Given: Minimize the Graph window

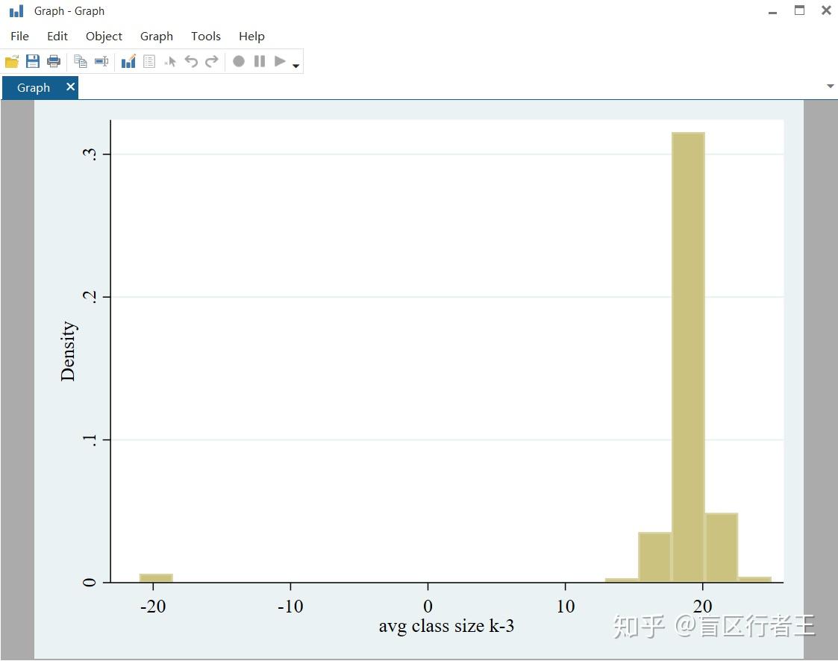Looking at the screenshot, I should pos(773,12).
